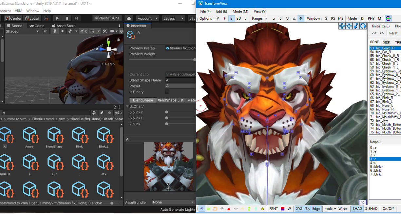Toggle the BD option in TransformView
Image resolution: width=401 pixels, height=214 pixels.
[x=239, y=19]
